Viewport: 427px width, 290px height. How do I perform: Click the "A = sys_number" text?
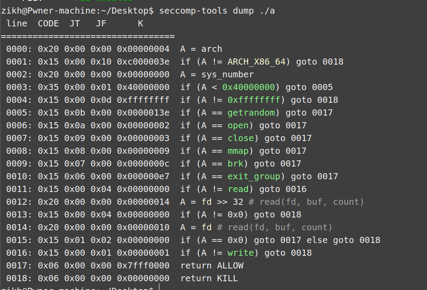[217, 74]
